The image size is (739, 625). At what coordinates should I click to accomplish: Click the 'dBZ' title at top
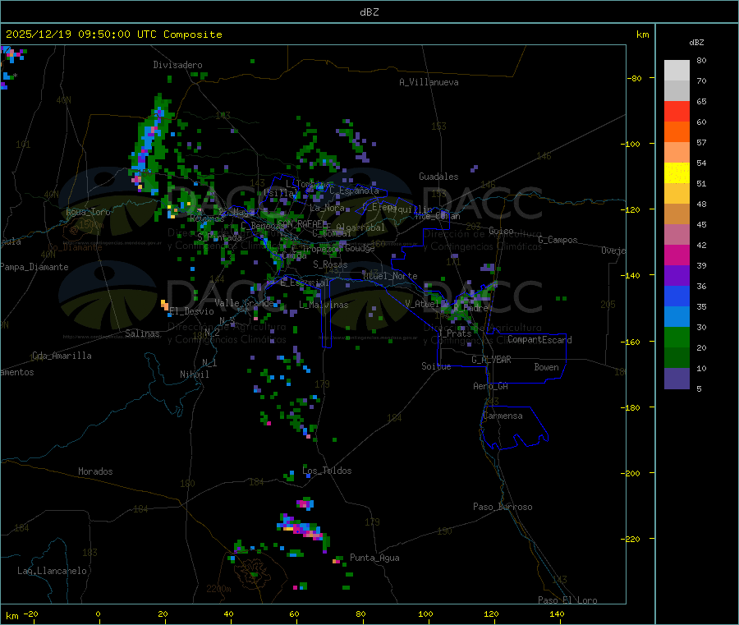click(x=369, y=12)
